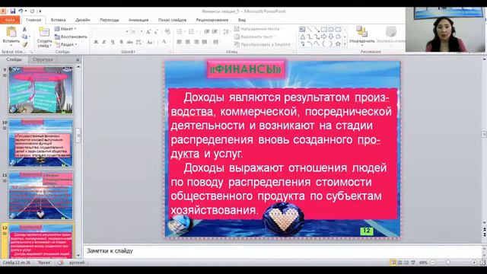This screenshot has width=487, height=274.
Task: Decrease the list indent level
Action: point(206,32)
